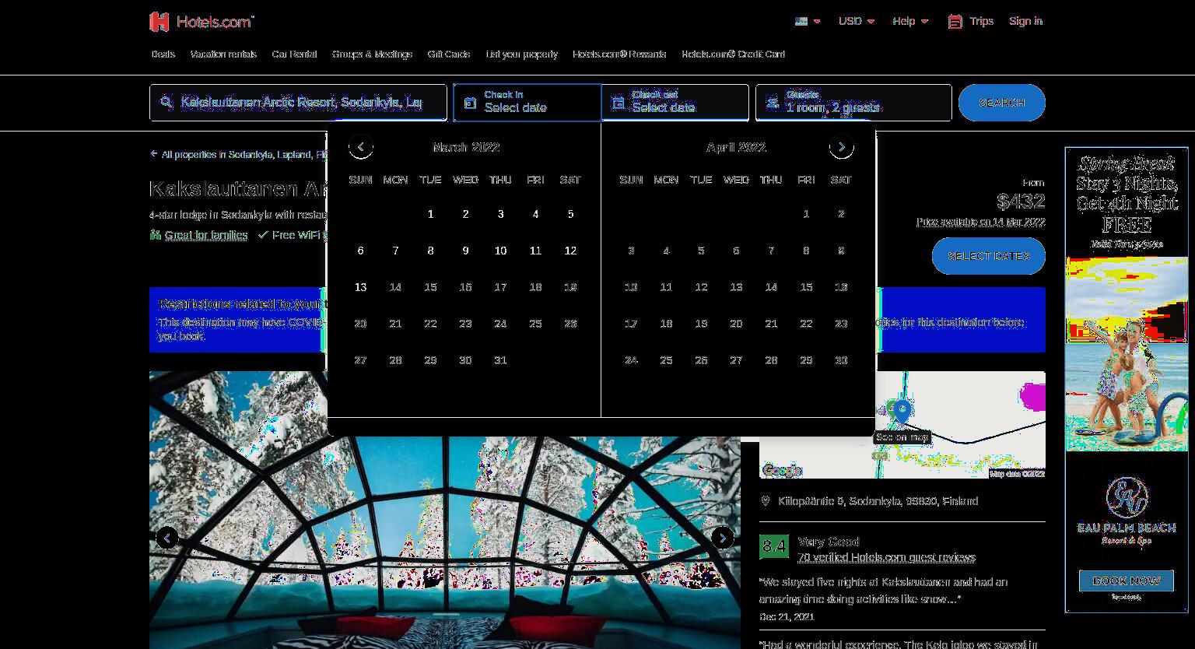Click the Check out calendar icon
1195x649 pixels.
coord(618,103)
